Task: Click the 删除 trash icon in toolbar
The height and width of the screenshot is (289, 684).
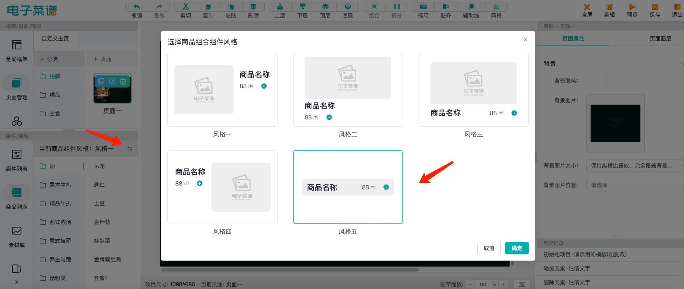Action: tap(253, 7)
